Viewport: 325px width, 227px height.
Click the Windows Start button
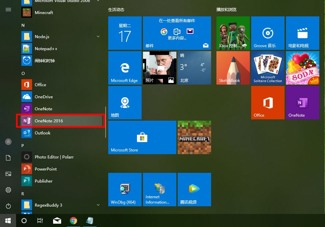[8, 221]
